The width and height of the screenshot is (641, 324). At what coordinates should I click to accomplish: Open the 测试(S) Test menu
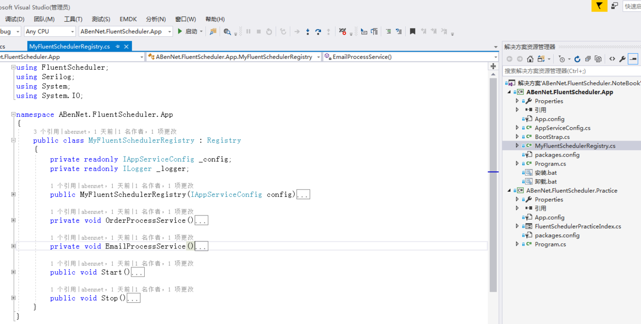click(101, 19)
